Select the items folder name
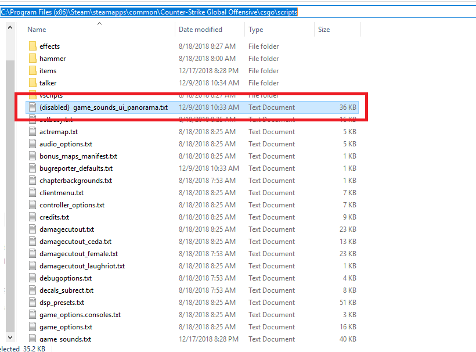476x352 pixels. pyautogui.click(x=48, y=71)
